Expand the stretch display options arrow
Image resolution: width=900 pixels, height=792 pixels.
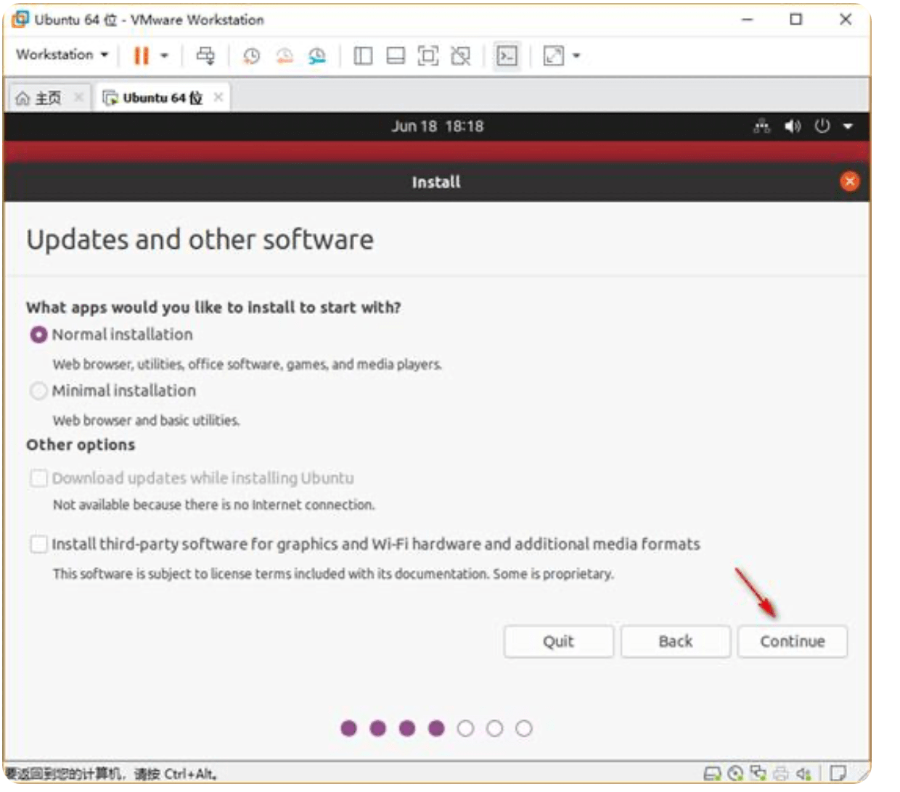576,56
